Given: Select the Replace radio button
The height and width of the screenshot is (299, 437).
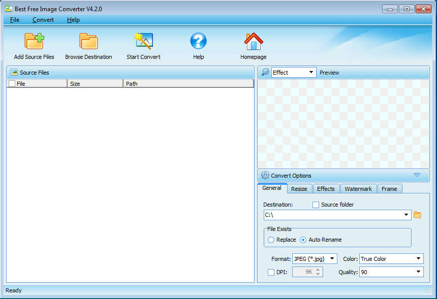Looking at the screenshot, I should (271, 240).
